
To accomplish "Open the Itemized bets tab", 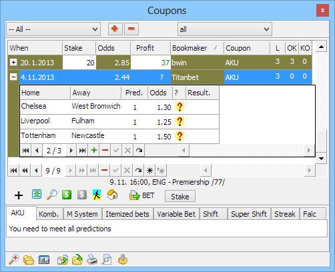I will [x=127, y=214].
